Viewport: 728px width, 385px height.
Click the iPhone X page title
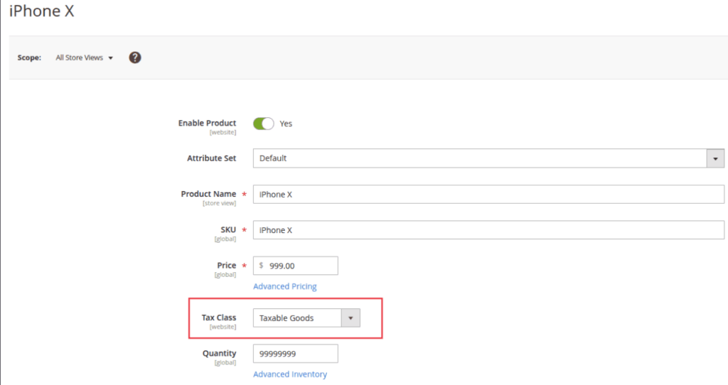pyautogui.click(x=42, y=11)
